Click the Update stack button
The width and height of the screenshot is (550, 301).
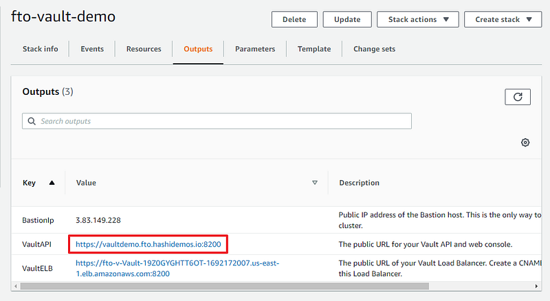(x=347, y=19)
